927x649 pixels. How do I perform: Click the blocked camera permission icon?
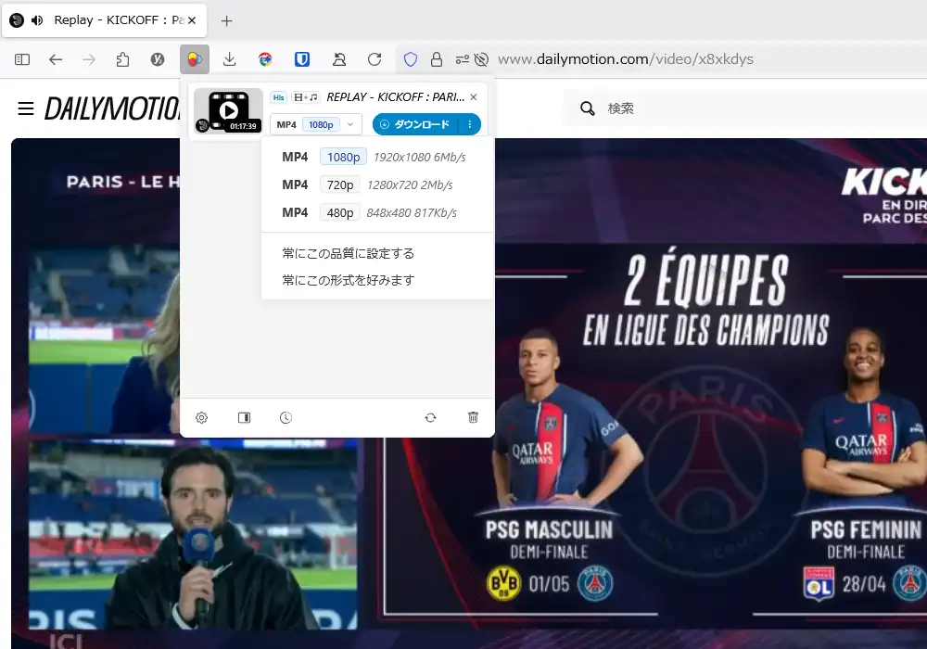pos(482,59)
